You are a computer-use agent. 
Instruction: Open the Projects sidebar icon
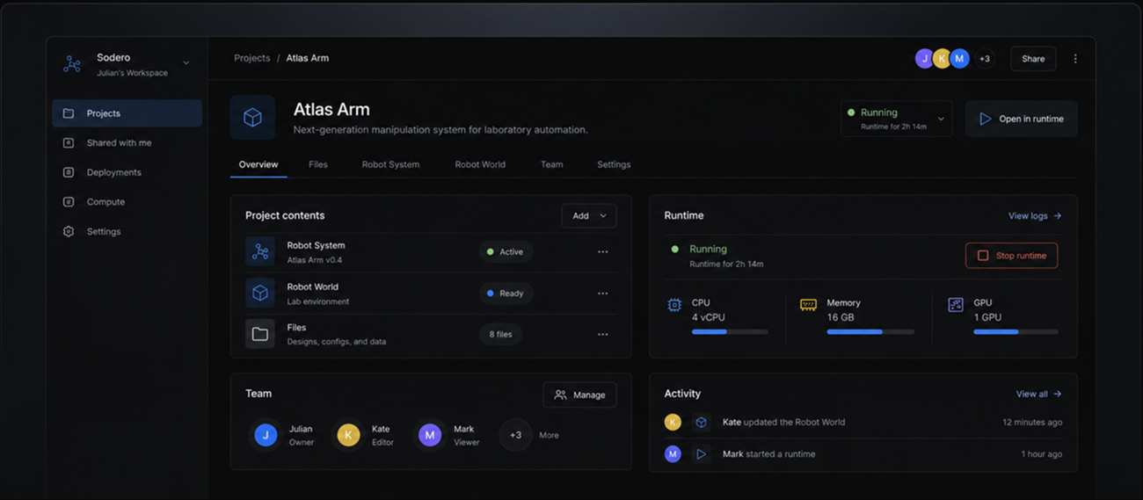point(69,113)
